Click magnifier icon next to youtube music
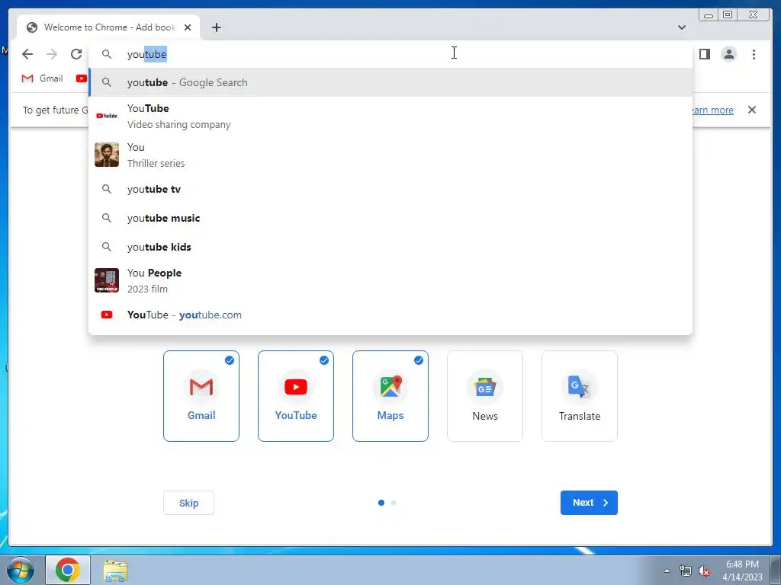Screen dimensions: 781x585 point(107,218)
